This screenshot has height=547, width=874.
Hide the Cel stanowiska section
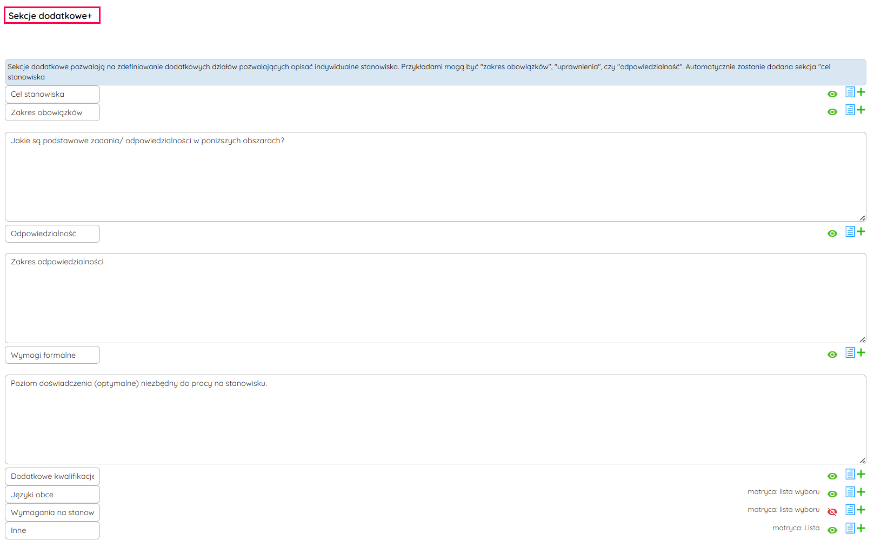832,94
